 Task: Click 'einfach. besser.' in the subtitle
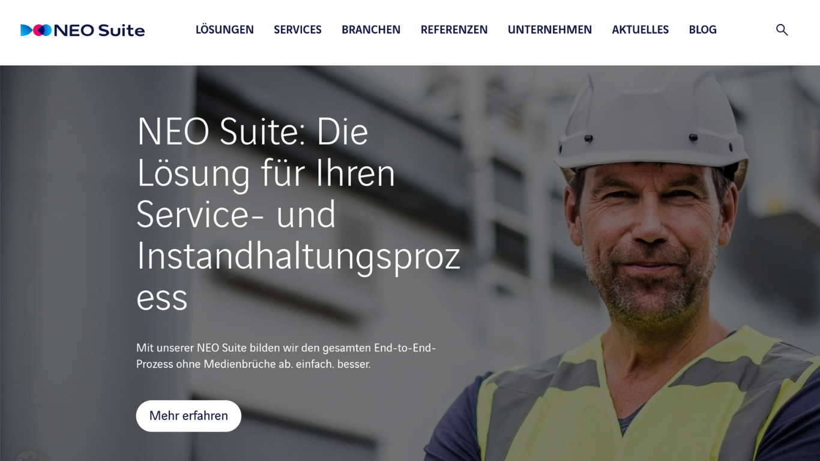(333, 364)
